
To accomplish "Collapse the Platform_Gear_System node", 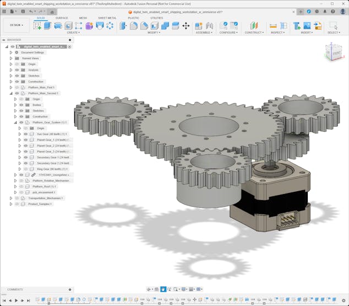I will (x=15, y=122).
